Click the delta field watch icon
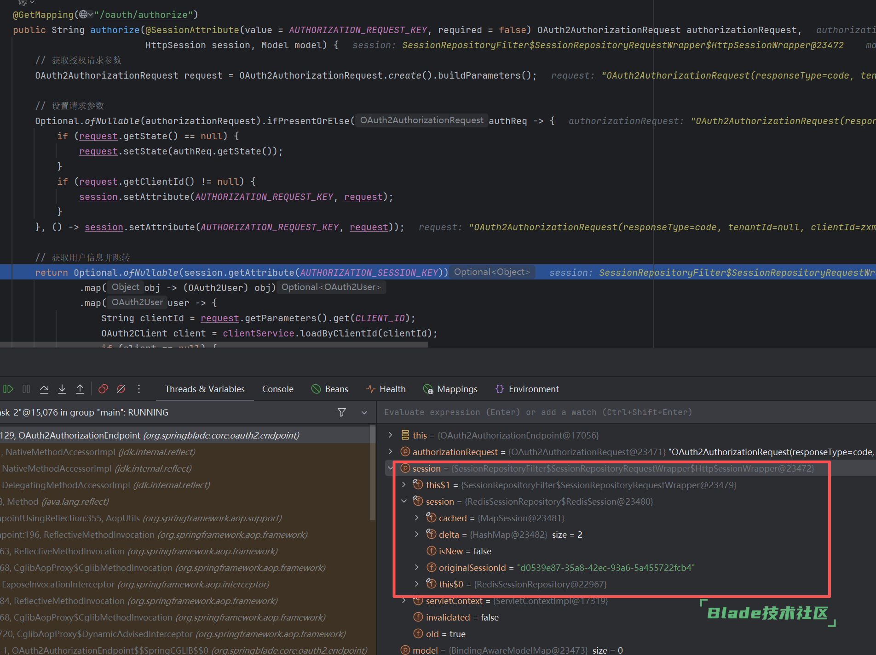The image size is (876, 655). click(431, 534)
